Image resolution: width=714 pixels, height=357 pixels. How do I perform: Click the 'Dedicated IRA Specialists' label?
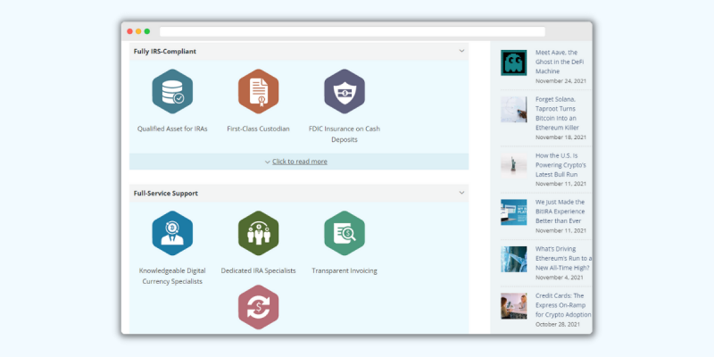tap(258, 270)
